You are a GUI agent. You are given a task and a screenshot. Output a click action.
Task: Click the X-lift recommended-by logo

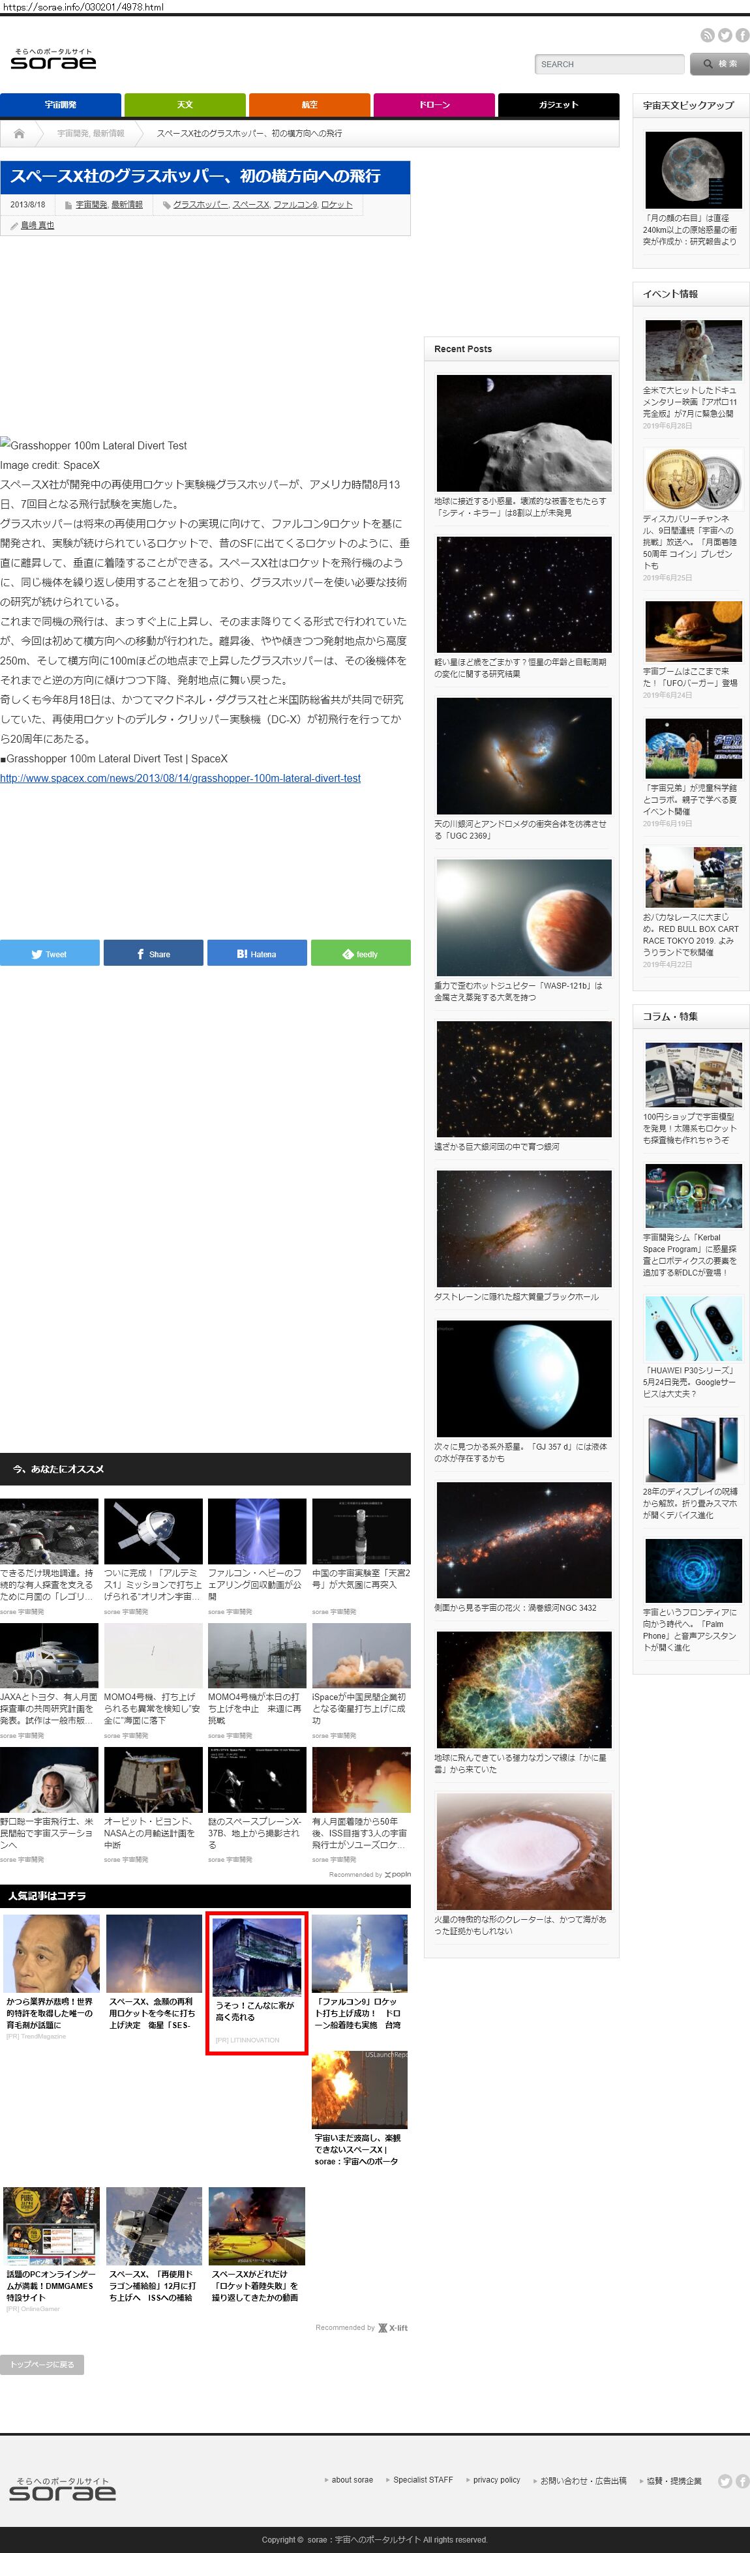(x=393, y=2327)
